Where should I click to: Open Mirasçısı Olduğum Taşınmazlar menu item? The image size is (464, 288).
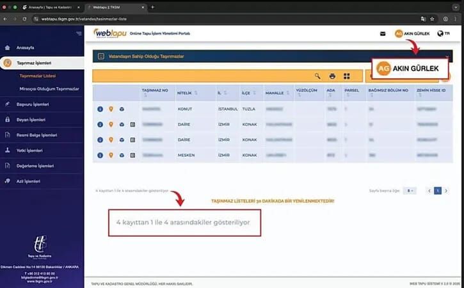[49, 88]
